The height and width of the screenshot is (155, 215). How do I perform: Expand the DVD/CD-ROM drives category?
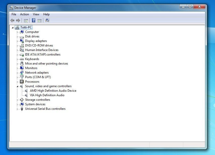click(x=17, y=46)
